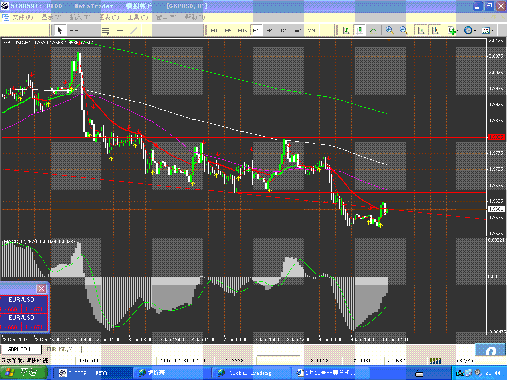Click the 1.9601 current price label
The height and width of the screenshot is (380, 507).
[496, 209]
